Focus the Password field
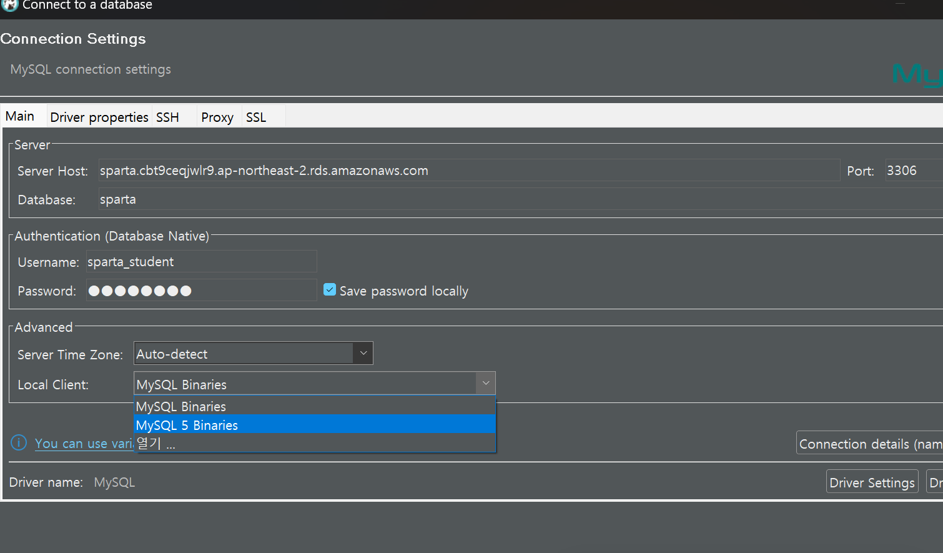Viewport: 943px width, 553px height. 202,291
